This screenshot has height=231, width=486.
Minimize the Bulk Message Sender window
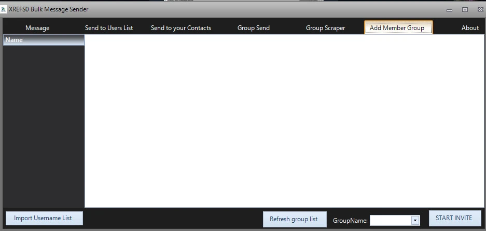click(x=449, y=10)
